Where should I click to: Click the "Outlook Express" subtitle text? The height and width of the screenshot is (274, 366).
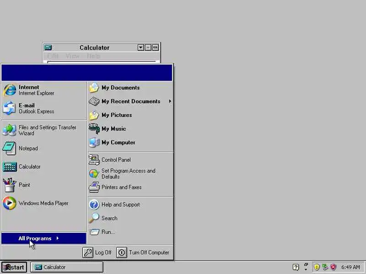(x=37, y=111)
